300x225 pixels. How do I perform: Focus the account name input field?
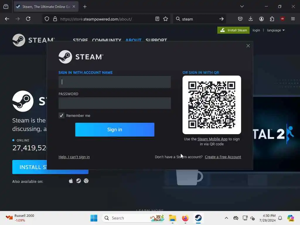click(x=115, y=82)
